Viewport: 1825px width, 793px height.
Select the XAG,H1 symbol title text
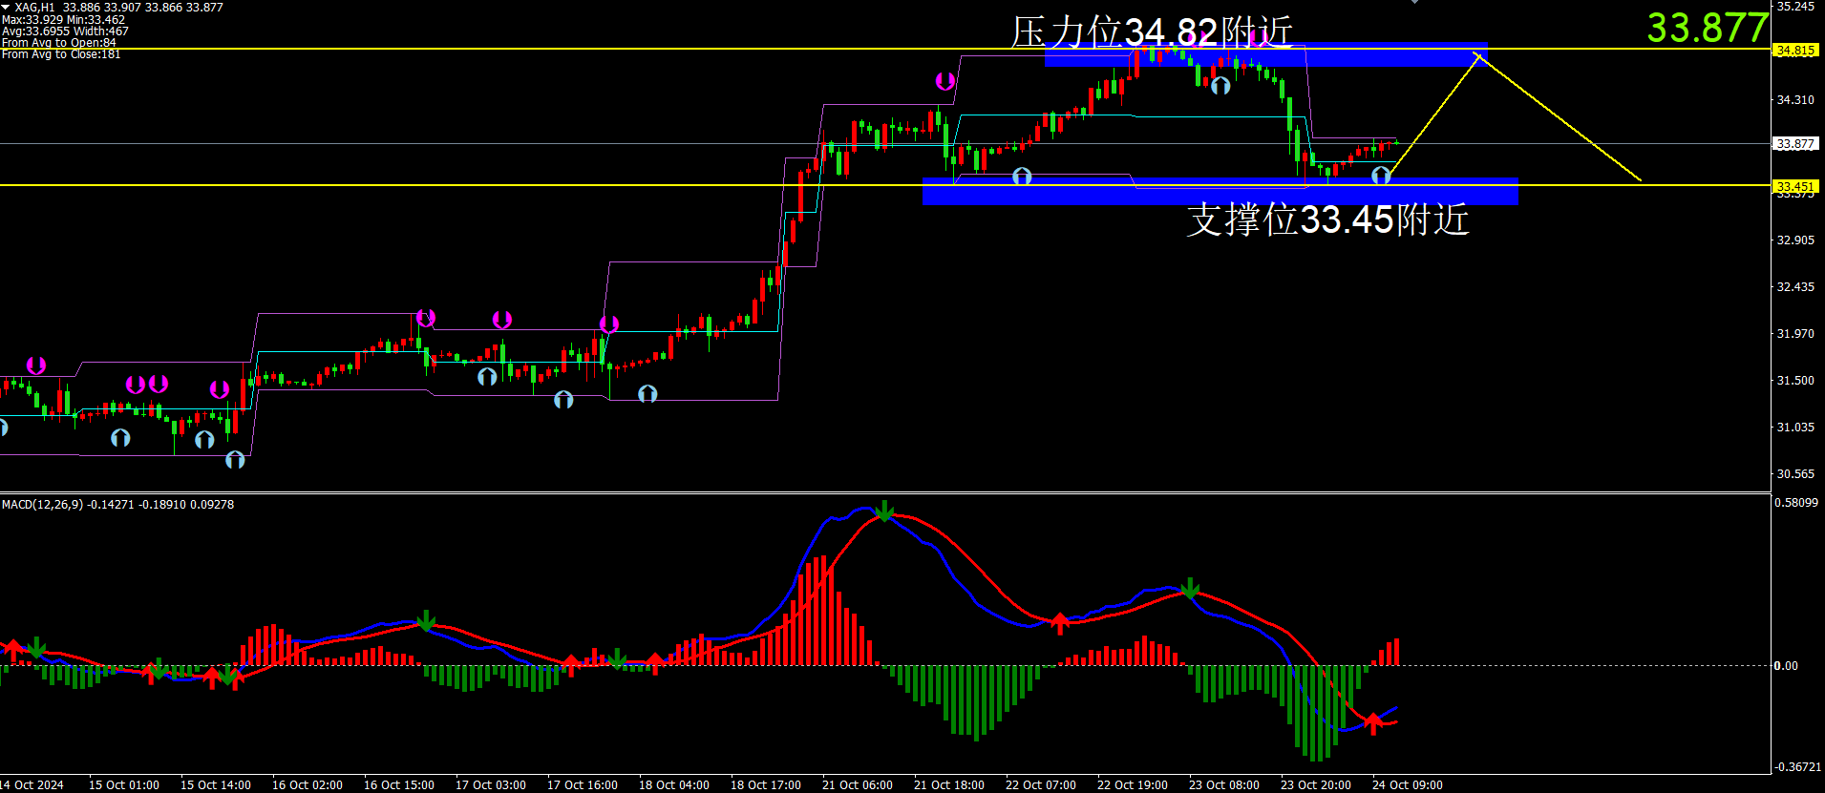[34, 7]
